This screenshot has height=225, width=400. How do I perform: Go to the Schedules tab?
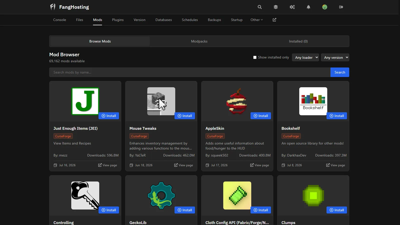click(x=190, y=20)
